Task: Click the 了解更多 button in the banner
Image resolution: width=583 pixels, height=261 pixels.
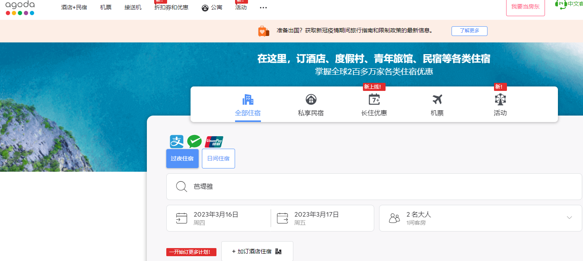Action: (x=469, y=31)
